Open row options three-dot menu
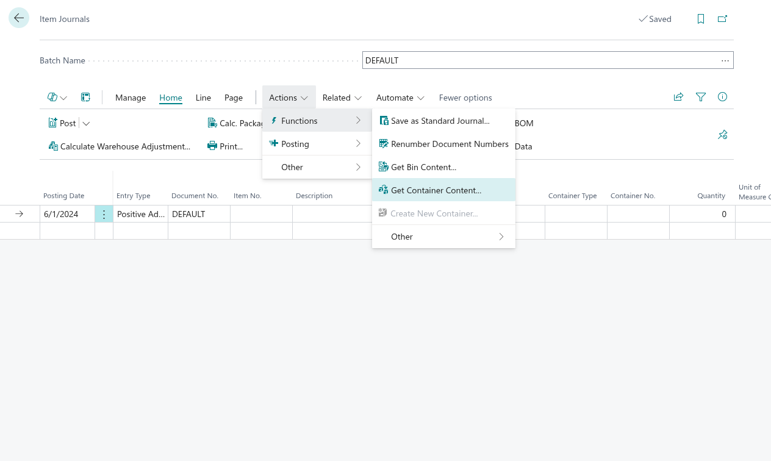Viewport: 771px width, 461px height. tap(104, 214)
